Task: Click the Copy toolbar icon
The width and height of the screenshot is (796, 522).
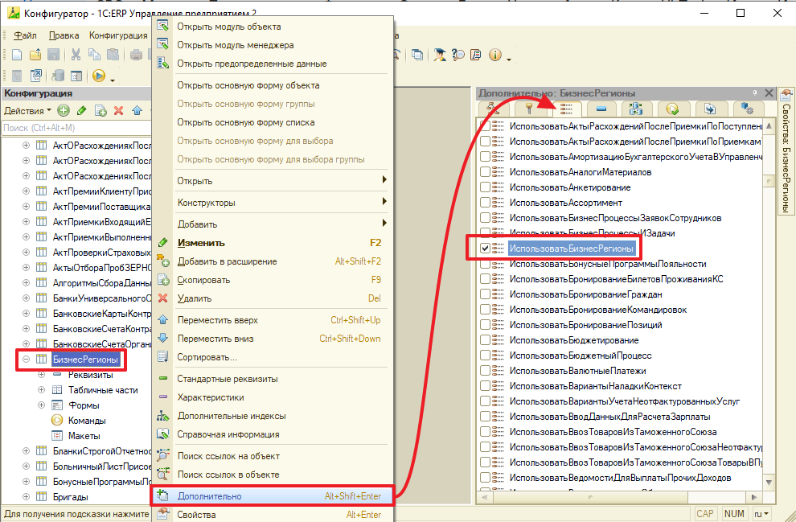Action: tap(94, 55)
